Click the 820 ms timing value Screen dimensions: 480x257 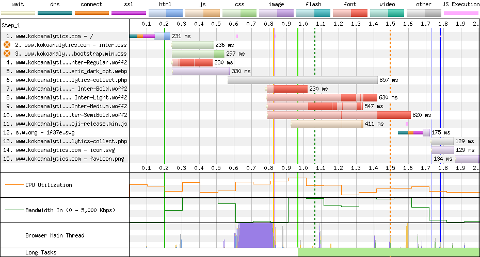[x=422, y=115]
